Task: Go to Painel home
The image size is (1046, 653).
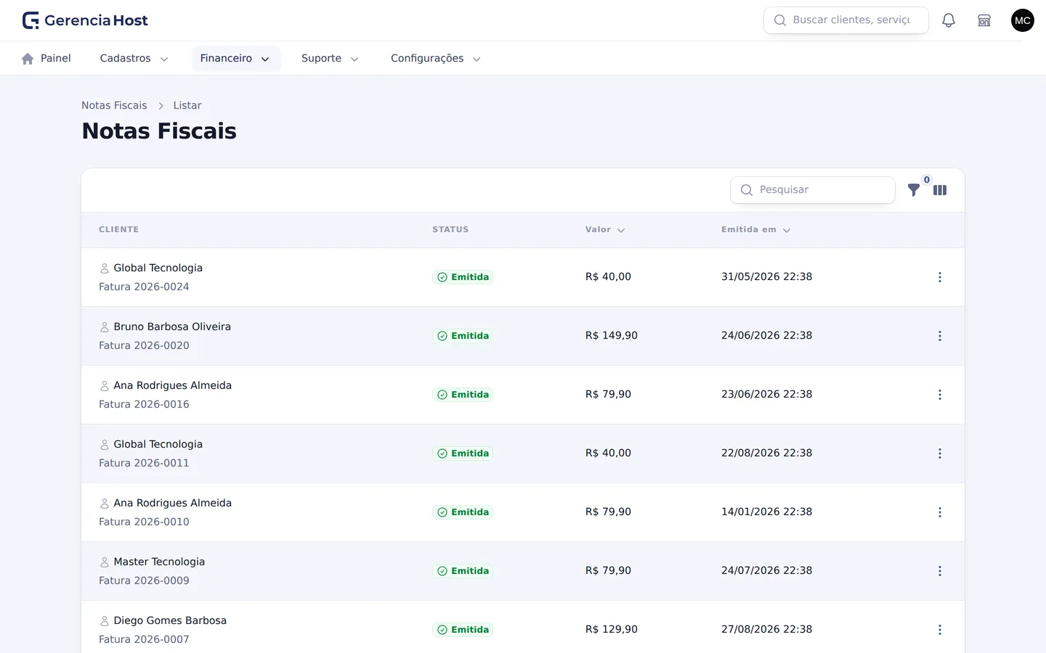Action: pyautogui.click(x=46, y=58)
